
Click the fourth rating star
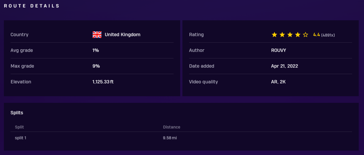298,35
